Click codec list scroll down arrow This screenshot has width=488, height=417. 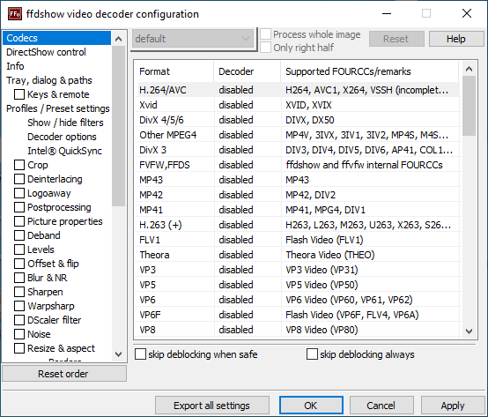tap(469, 331)
